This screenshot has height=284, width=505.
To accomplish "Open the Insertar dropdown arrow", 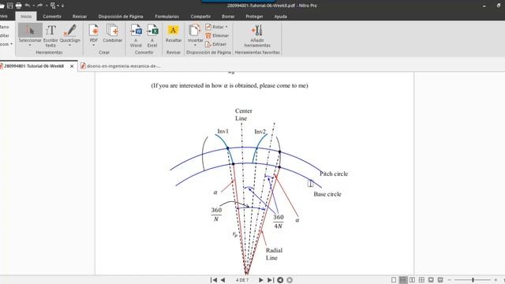I will tap(195, 46).
